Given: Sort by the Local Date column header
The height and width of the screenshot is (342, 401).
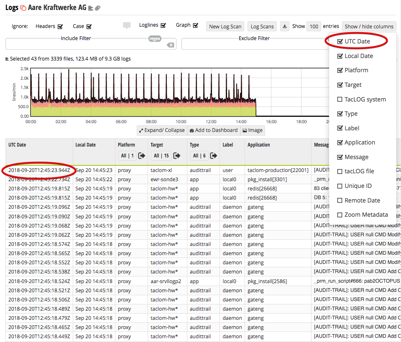Looking at the screenshot, I should point(85,145).
